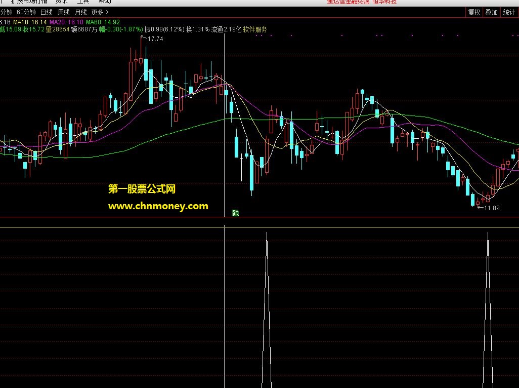Click the 额6687万 turnover amount
Screen dimensions: 519x388
tap(84, 29)
